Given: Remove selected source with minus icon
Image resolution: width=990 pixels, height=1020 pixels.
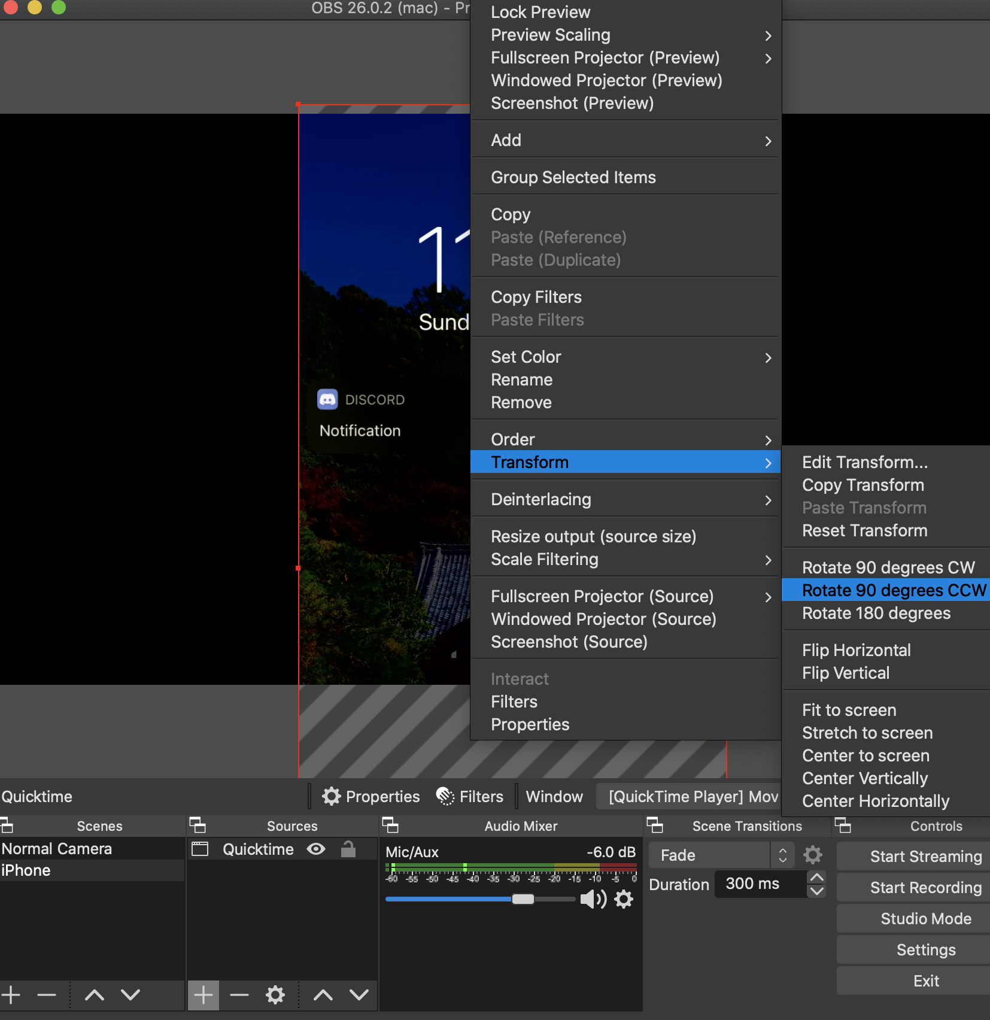Looking at the screenshot, I should click(x=239, y=995).
